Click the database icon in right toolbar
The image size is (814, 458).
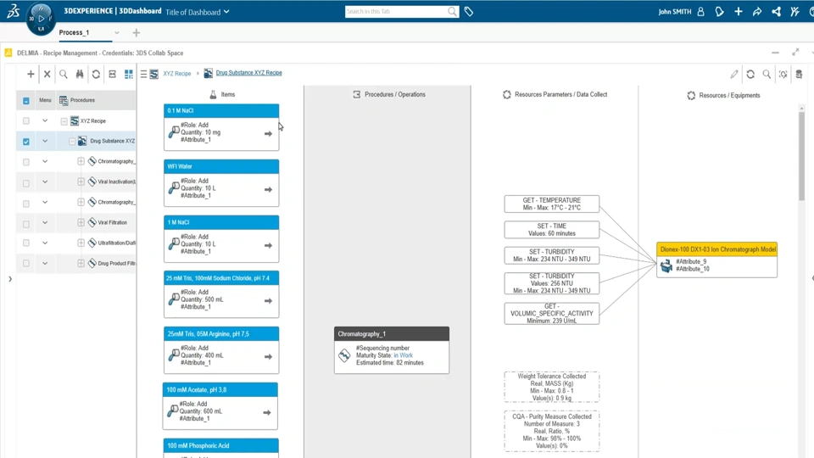799,75
